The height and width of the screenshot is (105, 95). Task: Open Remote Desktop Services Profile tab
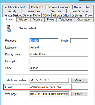(22, 15)
